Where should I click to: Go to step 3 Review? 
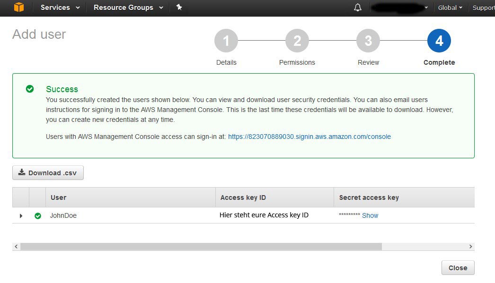(x=368, y=41)
